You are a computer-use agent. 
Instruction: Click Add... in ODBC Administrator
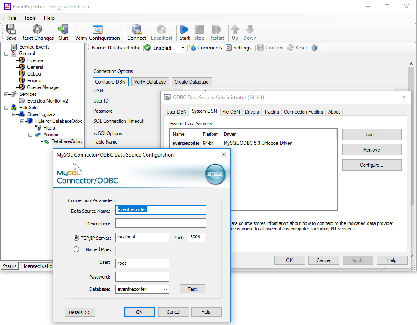click(x=372, y=135)
